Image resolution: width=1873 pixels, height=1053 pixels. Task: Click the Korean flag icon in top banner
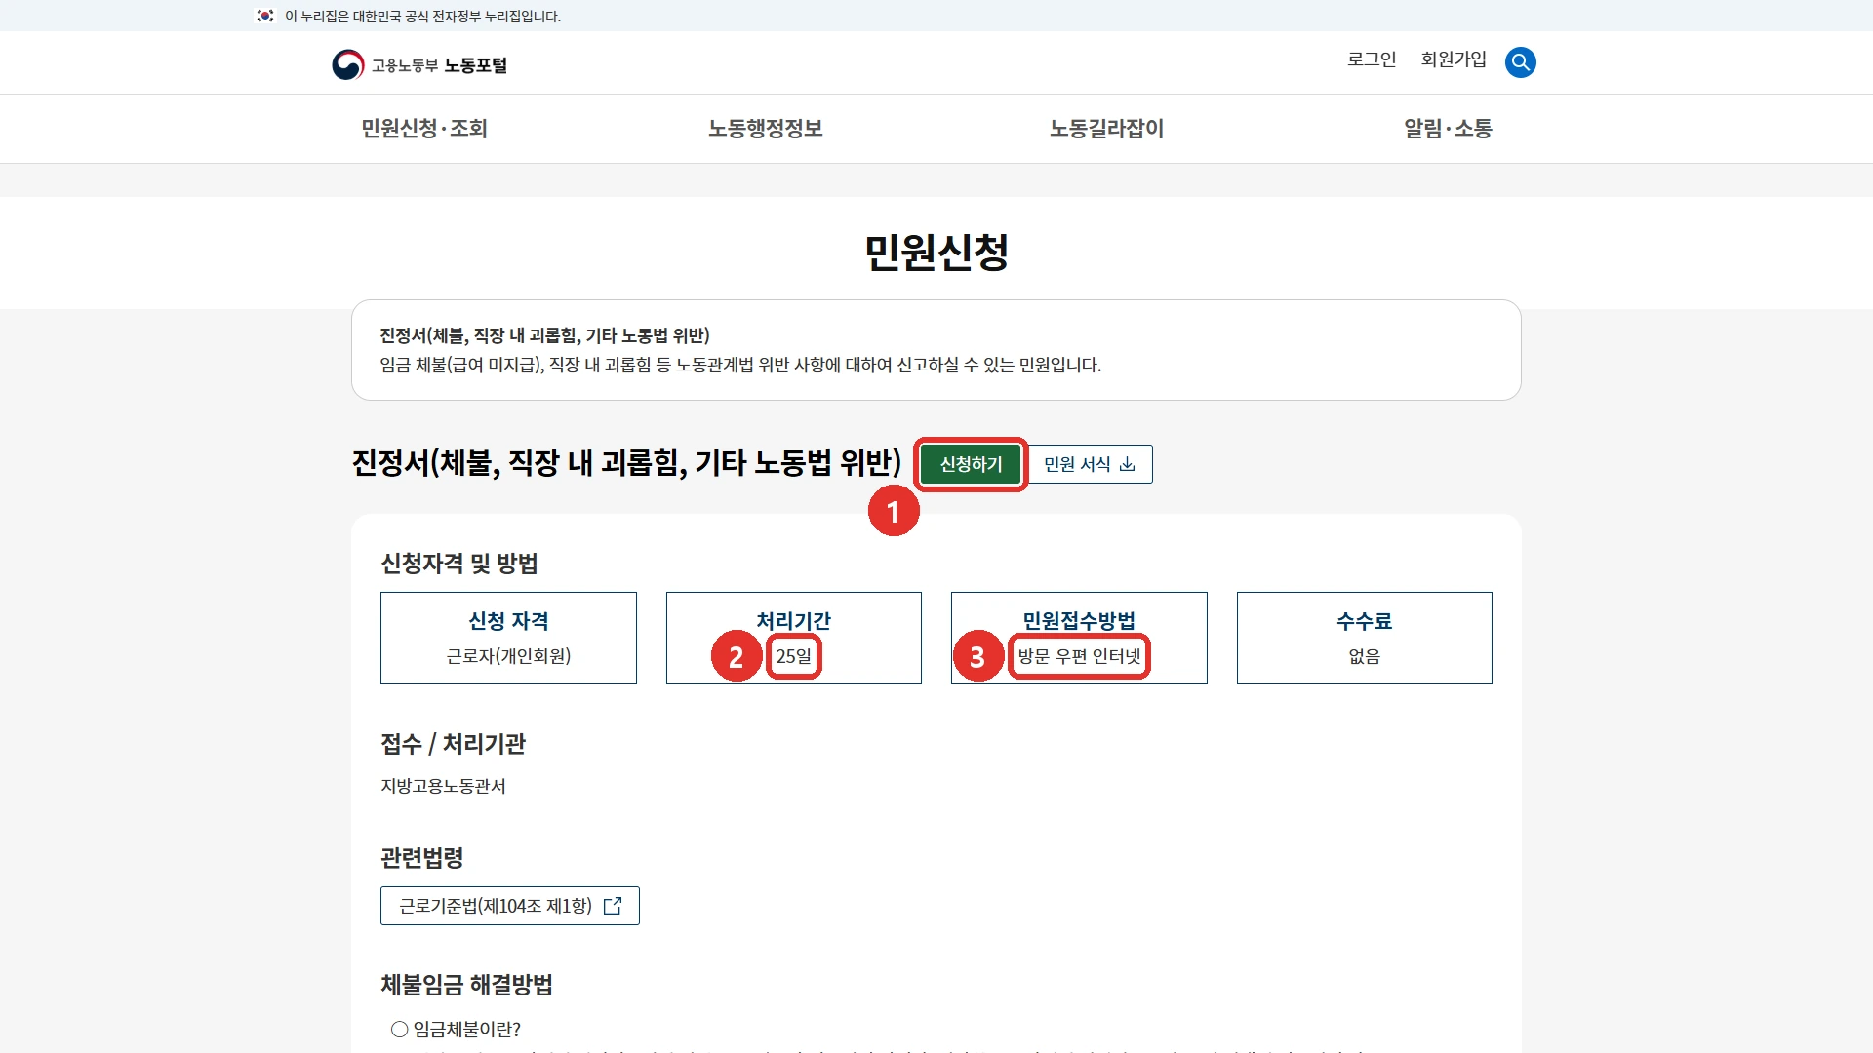click(x=264, y=16)
